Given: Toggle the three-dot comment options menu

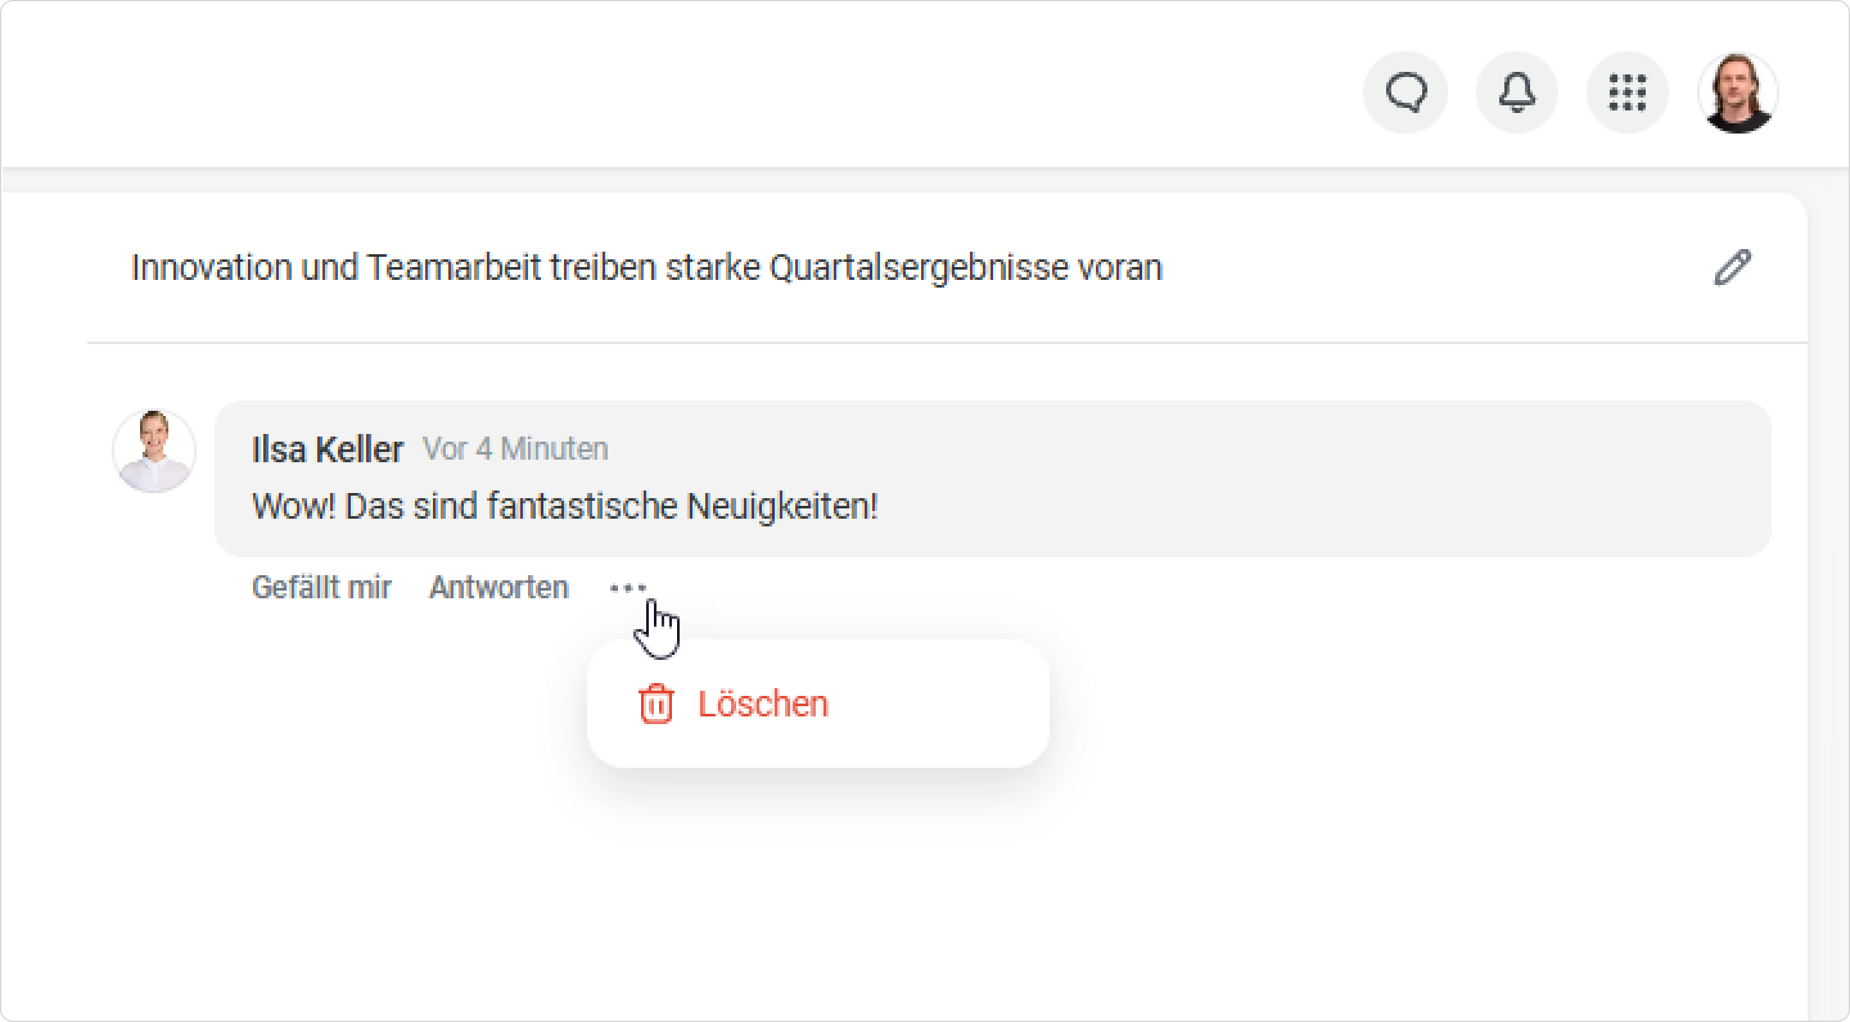Looking at the screenshot, I should [x=628, y=588].
